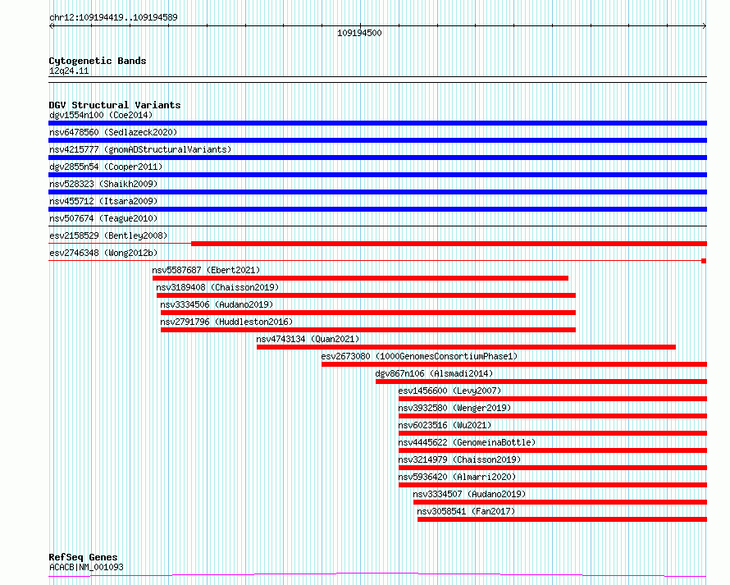The image size is (730, 585).
Task: Click red bar under nsv5587687 label
Action: tap(360, 278)
